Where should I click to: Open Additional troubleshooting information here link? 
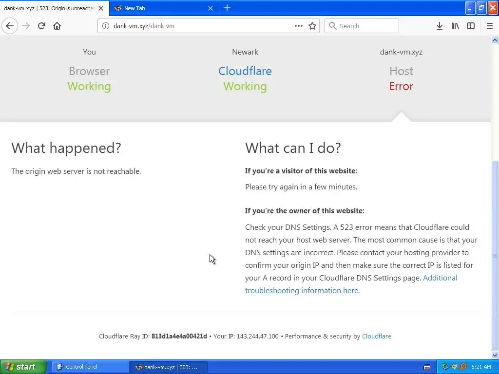pos(351,284)
